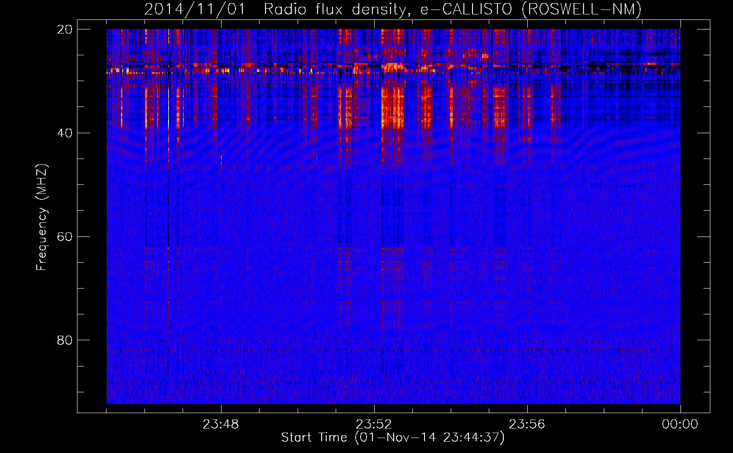
Task: Click the '40' frequency tick label
Action: [x=65, y=133]
